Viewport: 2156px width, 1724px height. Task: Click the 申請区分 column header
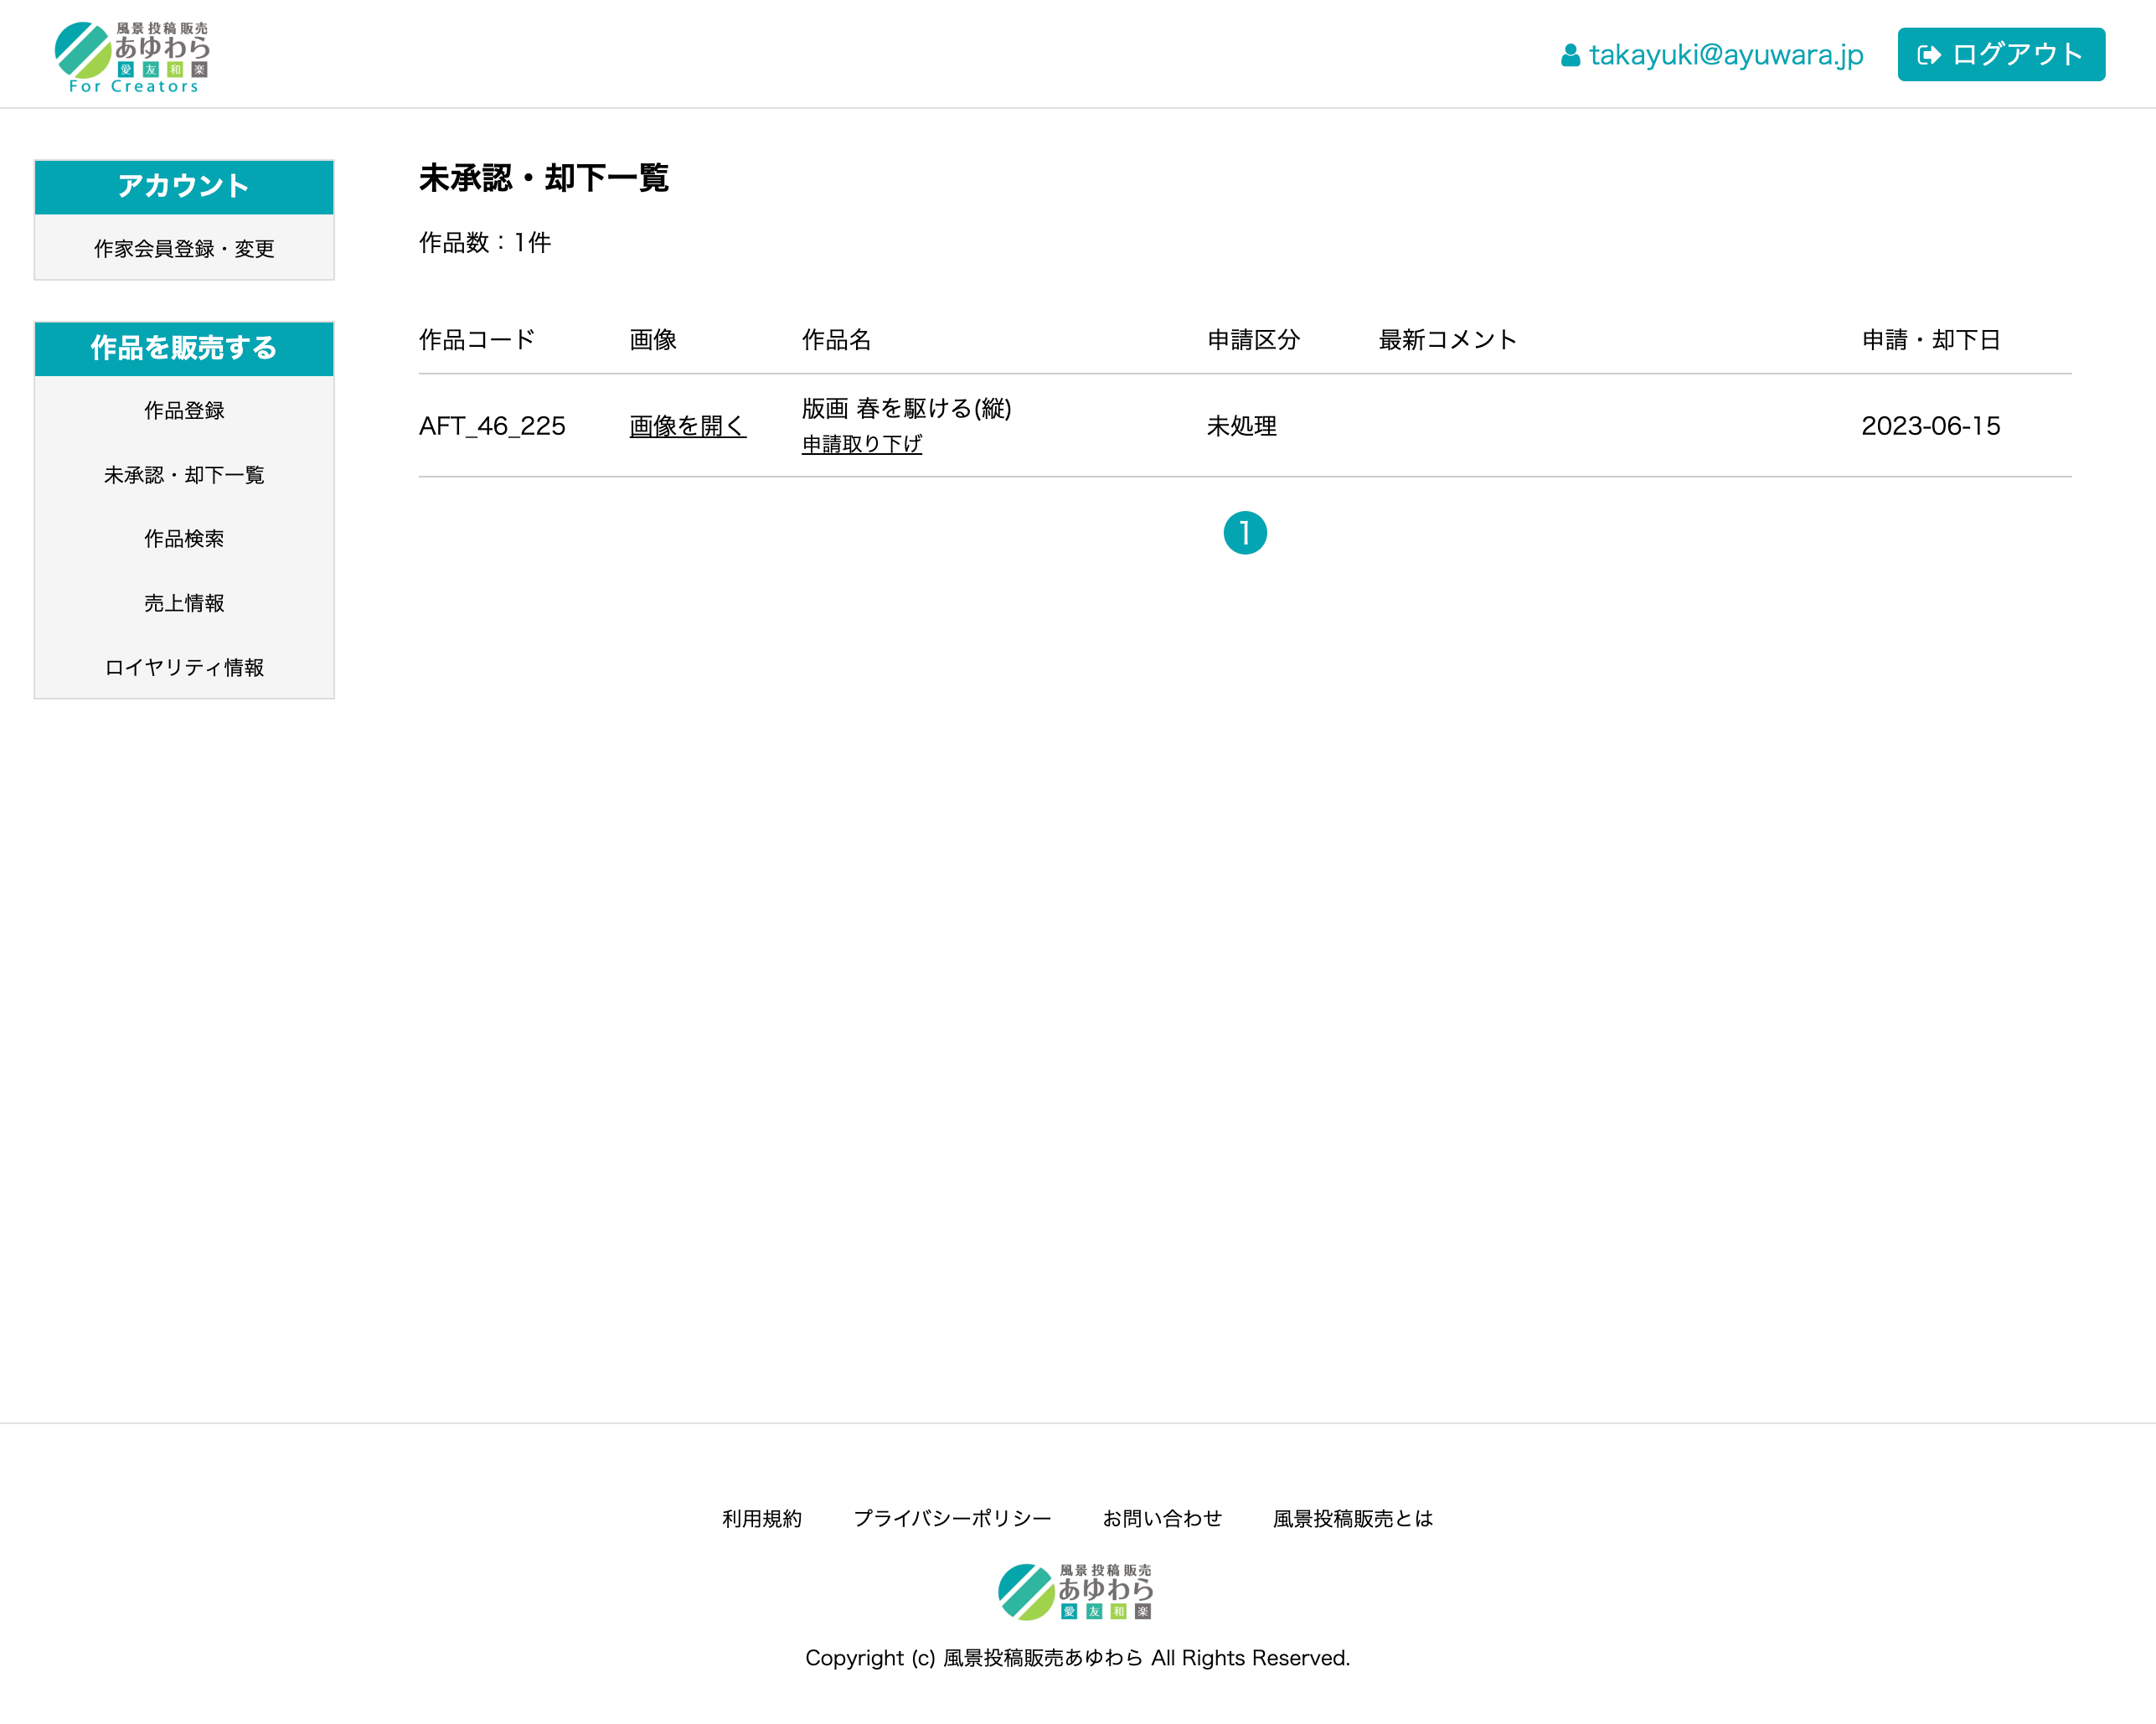1254,340
